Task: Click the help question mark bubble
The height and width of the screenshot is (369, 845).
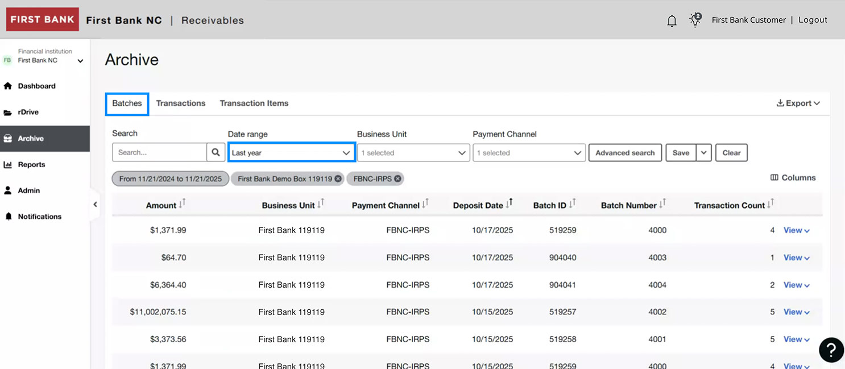Action: click(831, 350)
